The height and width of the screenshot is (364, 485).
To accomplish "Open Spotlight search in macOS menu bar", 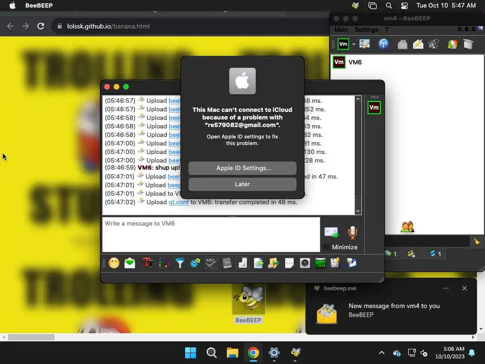I will [389, 5].
